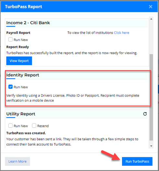Click the View Report button

point(19,61)
